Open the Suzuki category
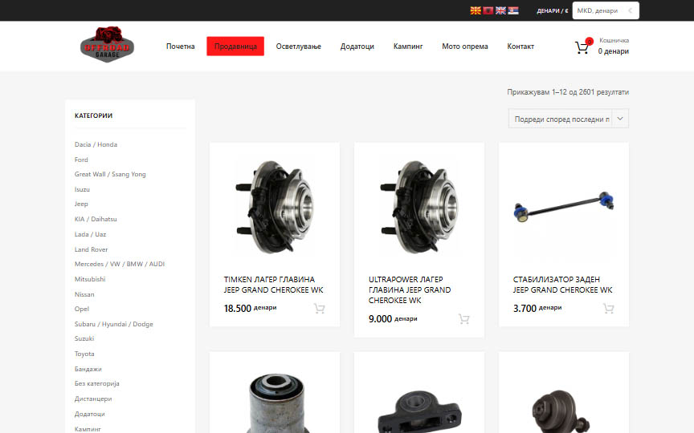 (84, 338)
